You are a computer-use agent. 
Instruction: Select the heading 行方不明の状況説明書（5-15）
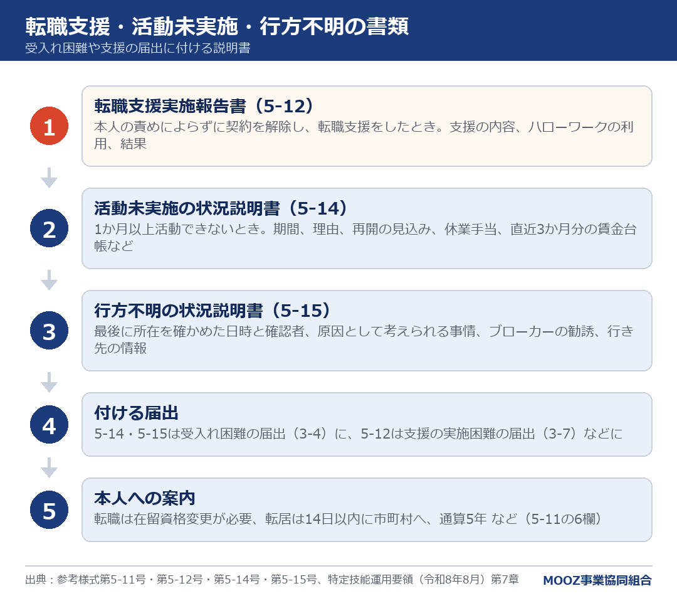[213, 311]
